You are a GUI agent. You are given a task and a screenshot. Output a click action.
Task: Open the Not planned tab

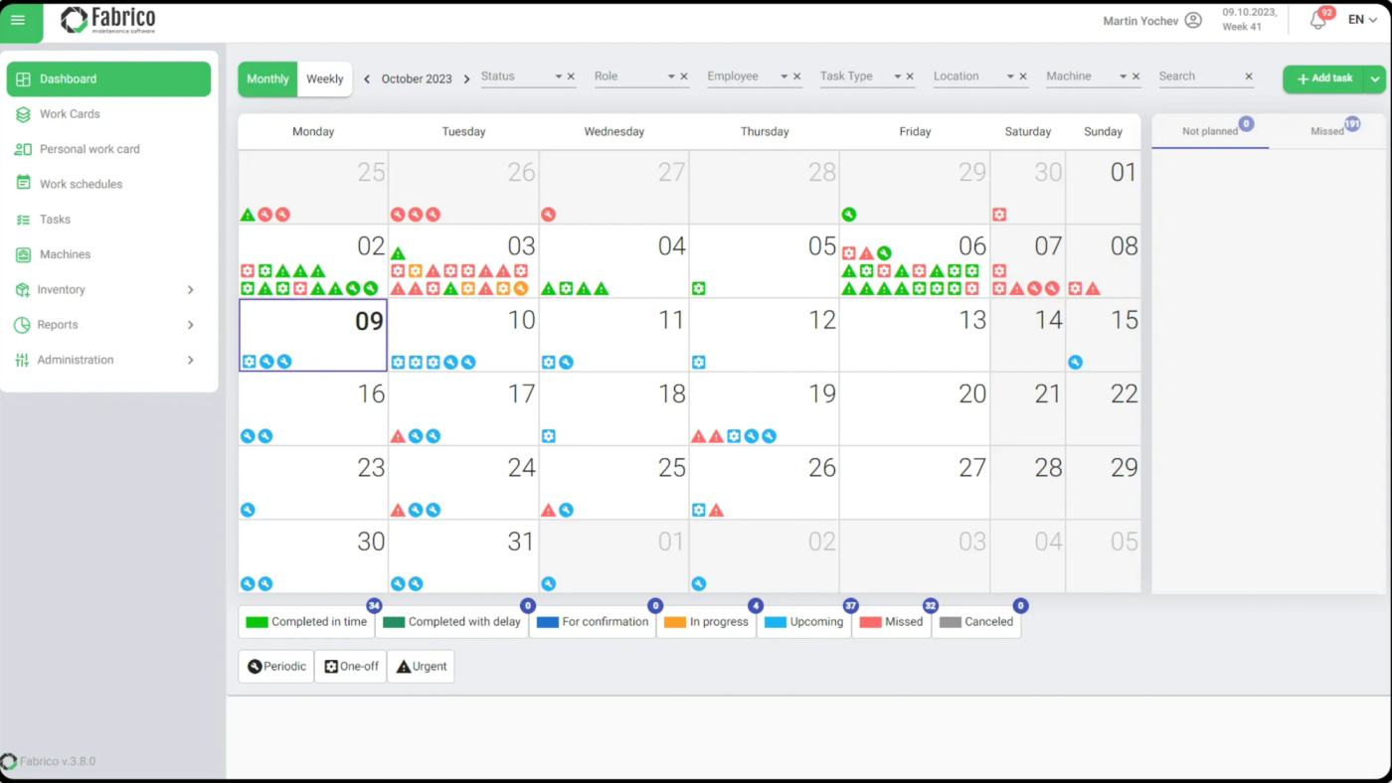[x=1210, y=131]
